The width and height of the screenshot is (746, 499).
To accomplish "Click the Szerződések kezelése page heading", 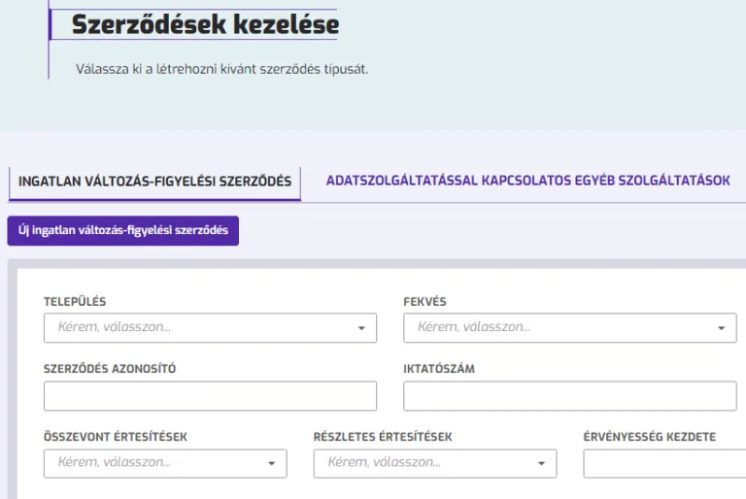I will coord(205,24).
